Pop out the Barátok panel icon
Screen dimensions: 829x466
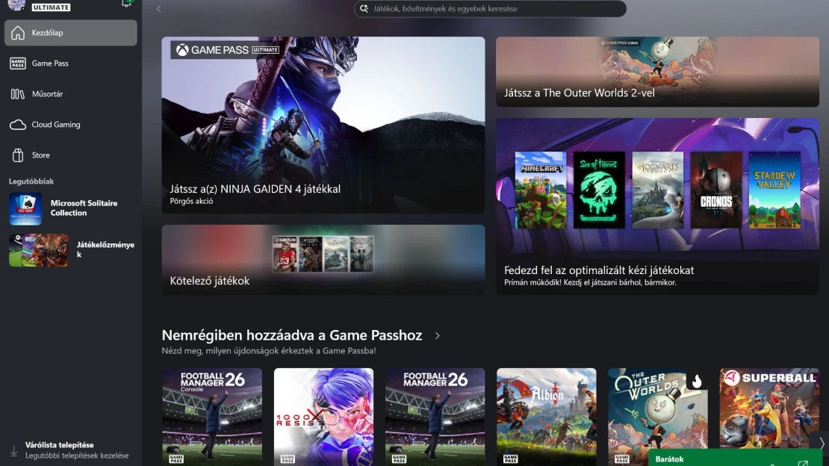click(x=803, y=463)
